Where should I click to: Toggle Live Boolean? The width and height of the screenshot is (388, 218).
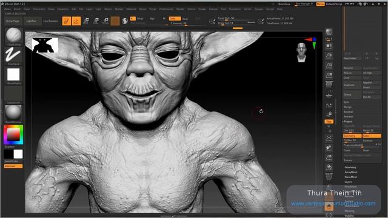[50, 21]
